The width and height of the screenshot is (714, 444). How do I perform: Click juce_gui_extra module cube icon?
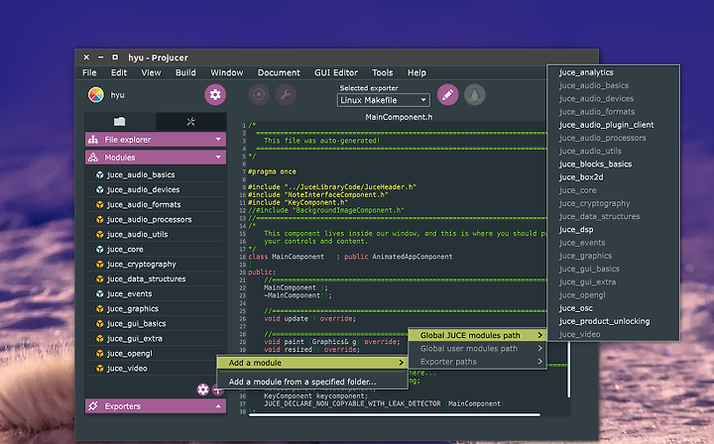point(100,339)
